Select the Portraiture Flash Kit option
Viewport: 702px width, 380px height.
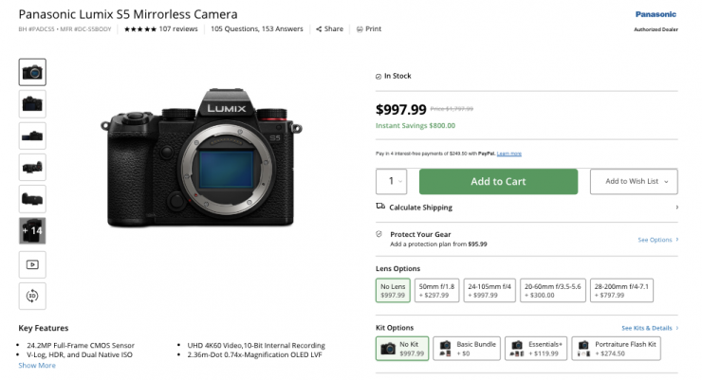(x=626, y=349)
